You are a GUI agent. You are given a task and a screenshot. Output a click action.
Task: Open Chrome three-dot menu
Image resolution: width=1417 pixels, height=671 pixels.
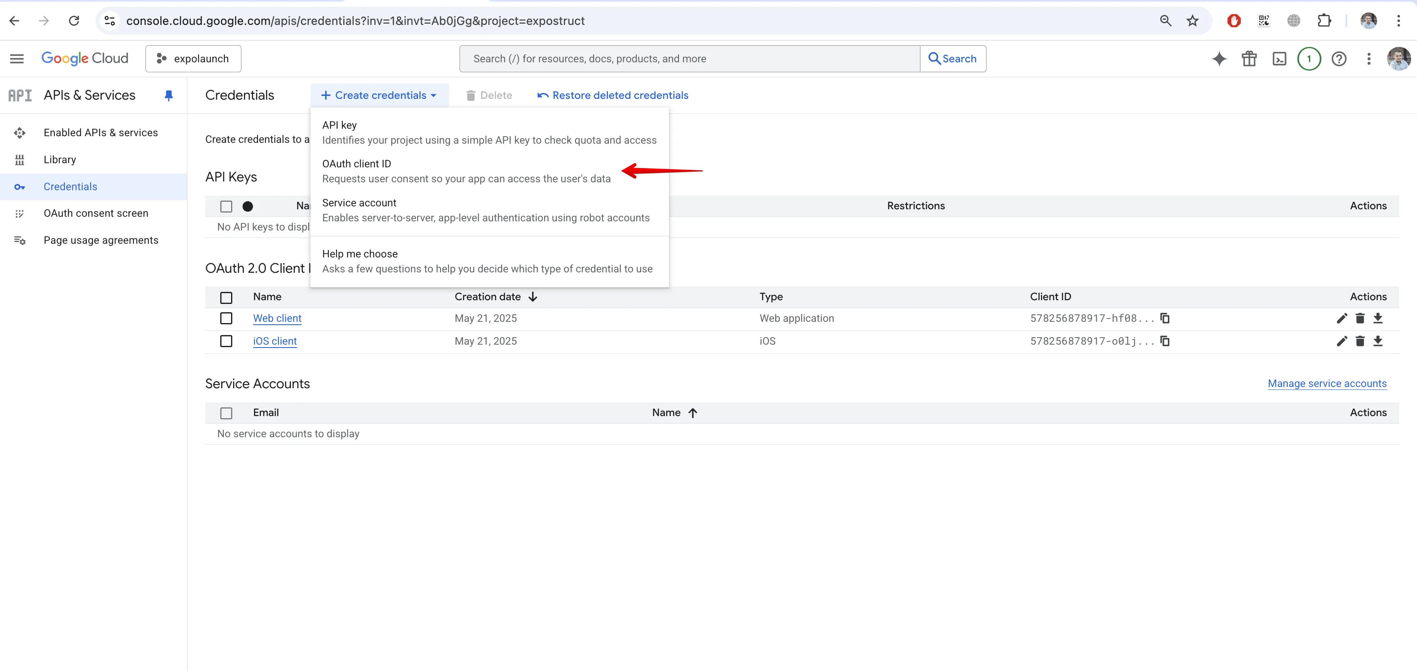[1398, 21]
